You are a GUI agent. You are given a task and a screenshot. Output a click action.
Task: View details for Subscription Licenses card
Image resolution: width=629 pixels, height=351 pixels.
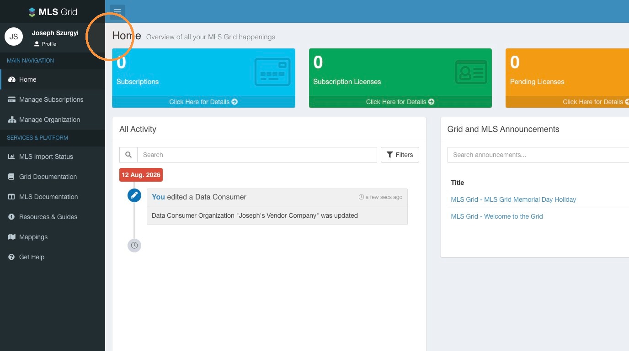pos(400,102)
